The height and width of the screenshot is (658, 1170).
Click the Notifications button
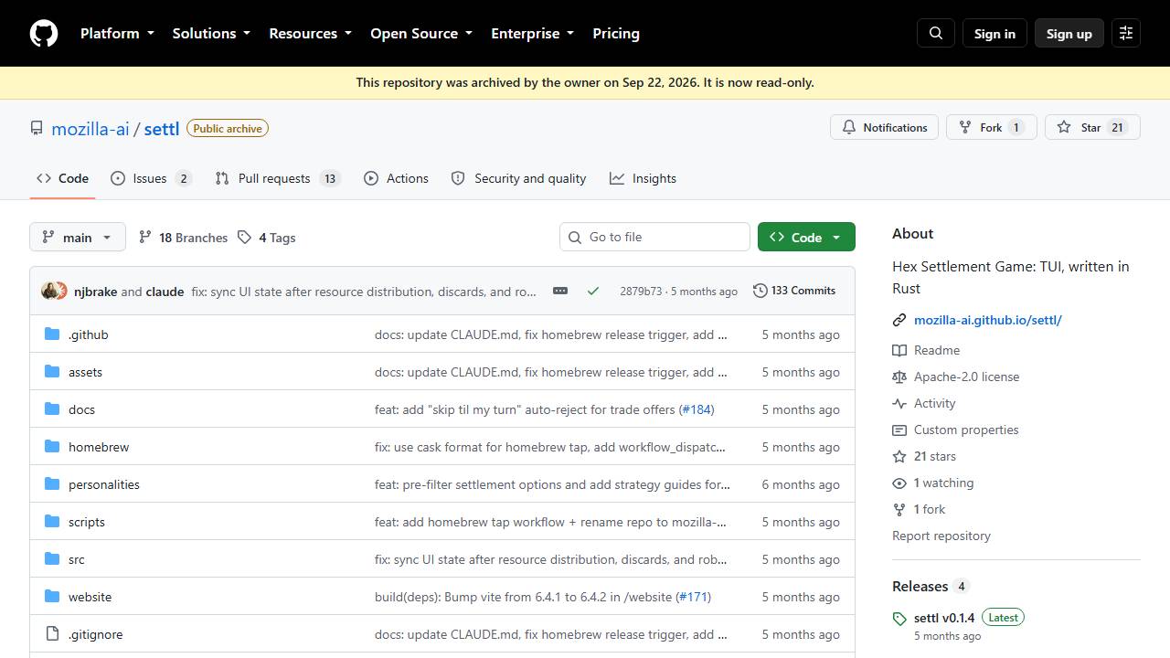pyautogui.click(x=885, y=127)
